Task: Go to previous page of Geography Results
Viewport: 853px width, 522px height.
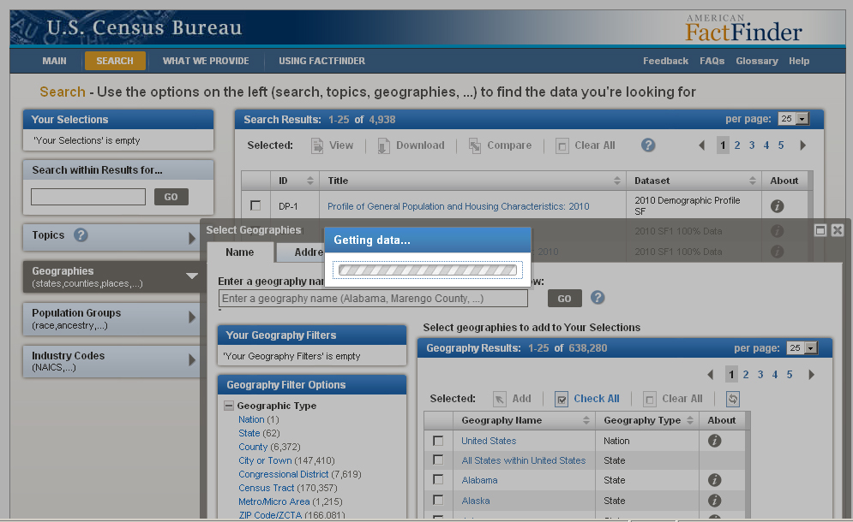Action: [711, 374]
